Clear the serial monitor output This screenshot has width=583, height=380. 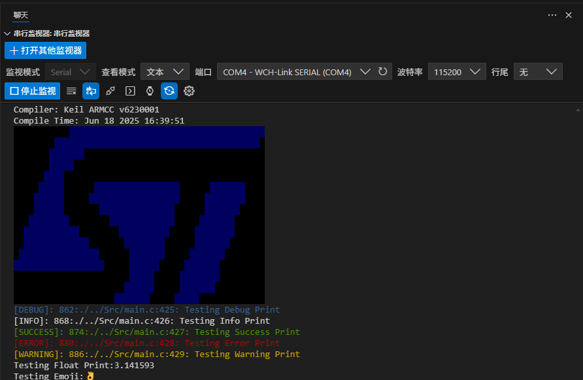pos(72,91)
